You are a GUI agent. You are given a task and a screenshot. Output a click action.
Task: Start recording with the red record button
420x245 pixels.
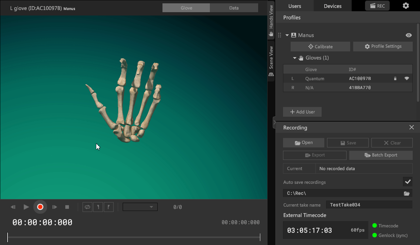40,207
